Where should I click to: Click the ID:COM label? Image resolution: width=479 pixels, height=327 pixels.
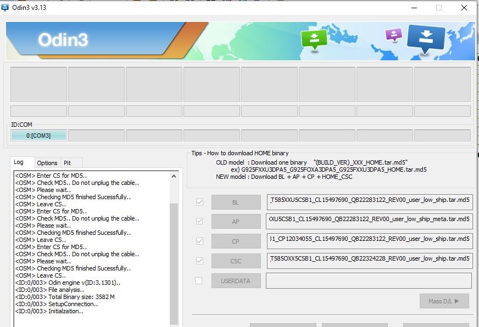[x=21, y=125]
